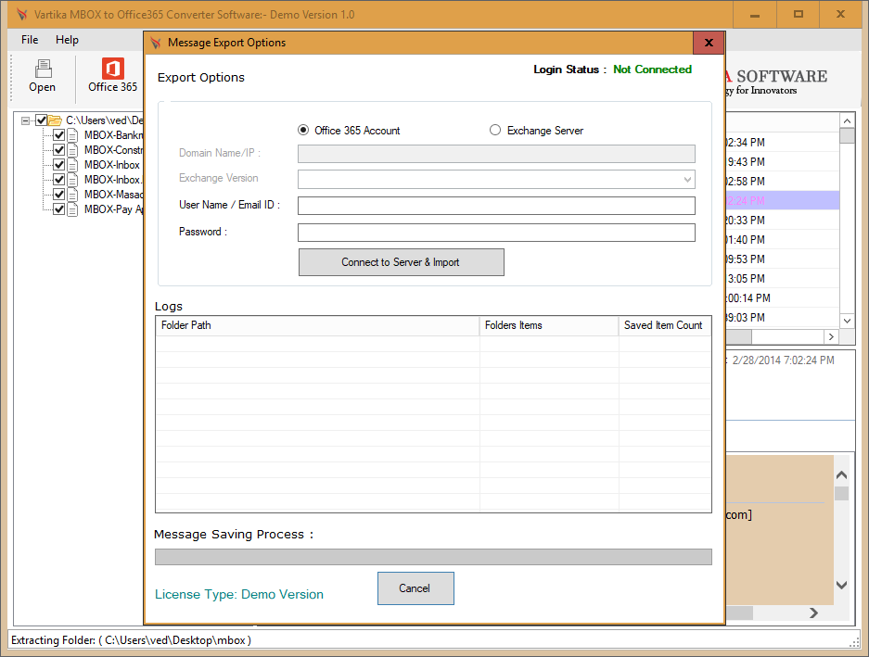Click the Cancel button
869x657 pixels.
click(415, 588)
